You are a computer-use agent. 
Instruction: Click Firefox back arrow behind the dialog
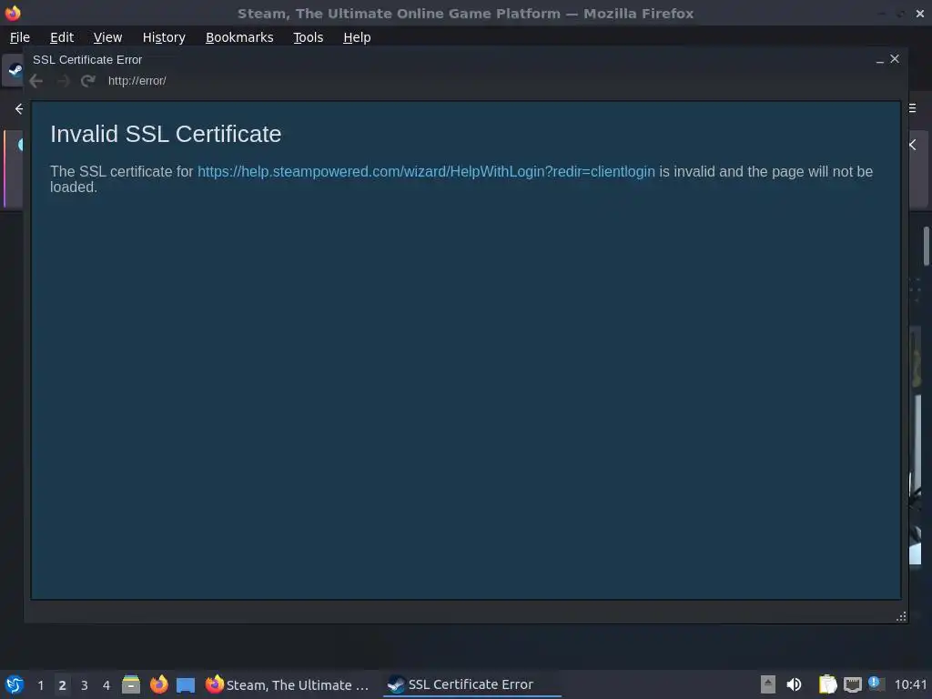(x=19, y=109)
